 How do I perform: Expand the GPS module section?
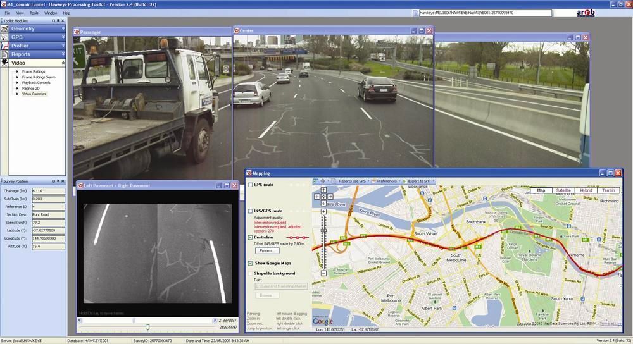coord(63,37)
